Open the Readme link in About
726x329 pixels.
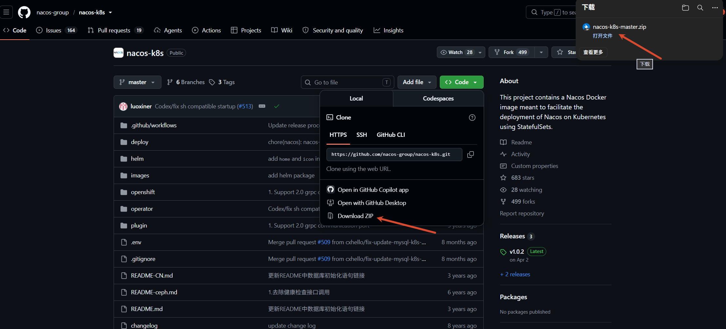coord(521,142)
